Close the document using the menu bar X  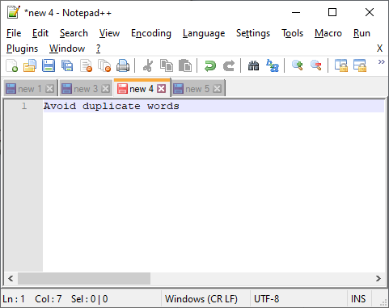(379, 49)
